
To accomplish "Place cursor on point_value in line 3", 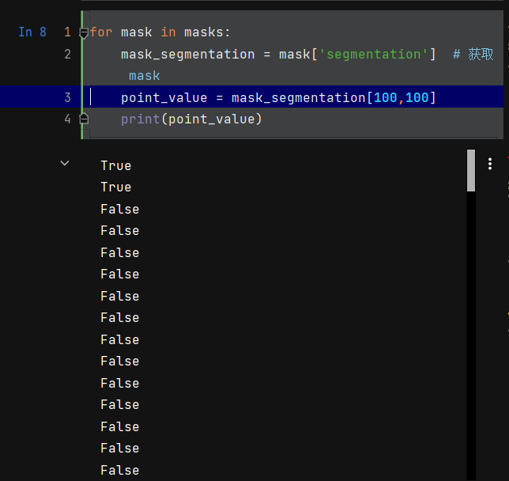I will 163,97.
